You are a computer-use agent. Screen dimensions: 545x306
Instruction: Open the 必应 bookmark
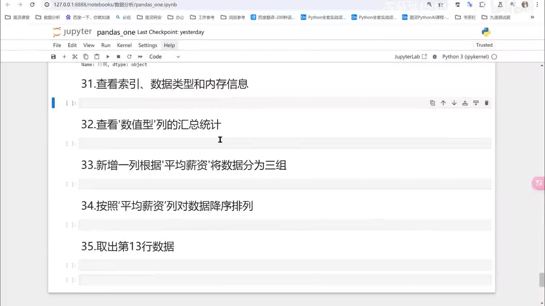[x=123, y=17]
